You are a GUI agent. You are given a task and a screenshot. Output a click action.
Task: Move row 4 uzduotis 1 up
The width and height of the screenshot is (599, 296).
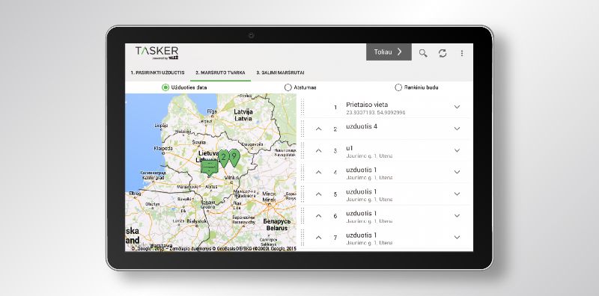click(319, 173)
